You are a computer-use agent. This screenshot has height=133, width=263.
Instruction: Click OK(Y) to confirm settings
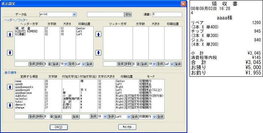pyautogui.click(x=59, y=127)
